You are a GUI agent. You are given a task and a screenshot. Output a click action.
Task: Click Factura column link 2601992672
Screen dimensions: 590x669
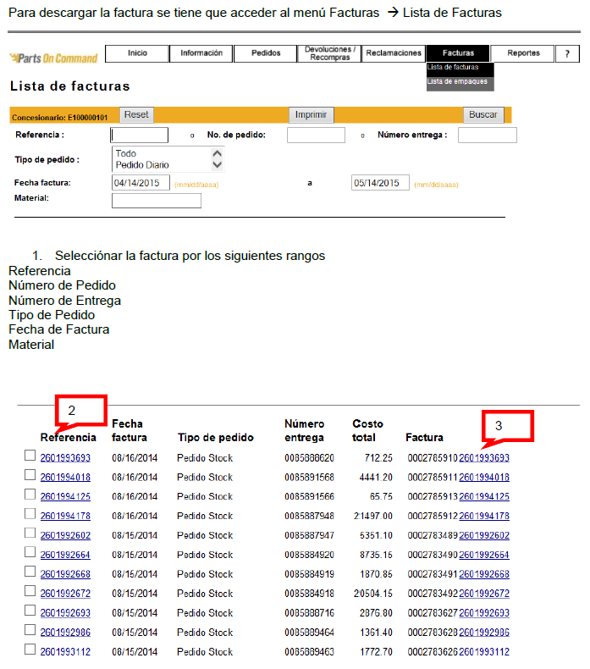click(484, 594)
